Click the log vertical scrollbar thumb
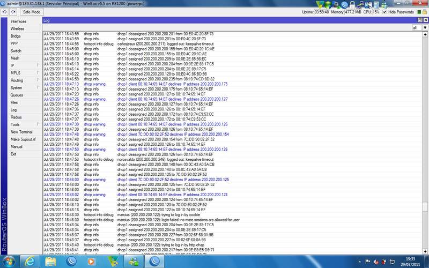Viewport: 429px width, 268px height. [425, 206]
